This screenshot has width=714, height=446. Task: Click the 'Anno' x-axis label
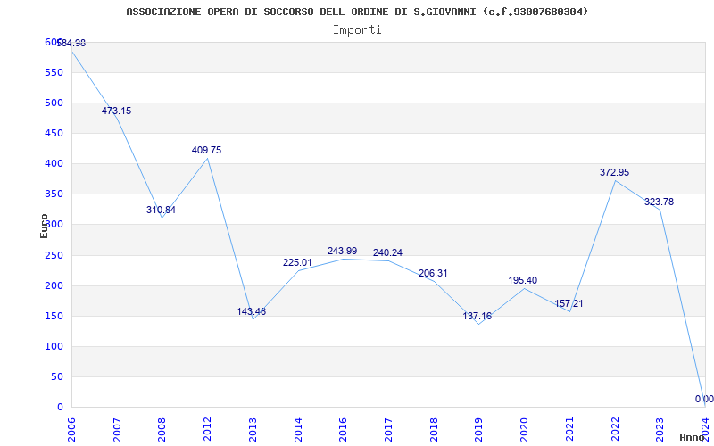click(692, 437)
